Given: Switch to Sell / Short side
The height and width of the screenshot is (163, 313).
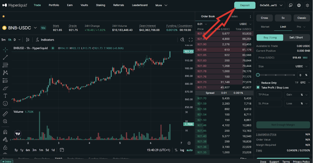Looking at the screenshot, I should (x=296, y=37).
